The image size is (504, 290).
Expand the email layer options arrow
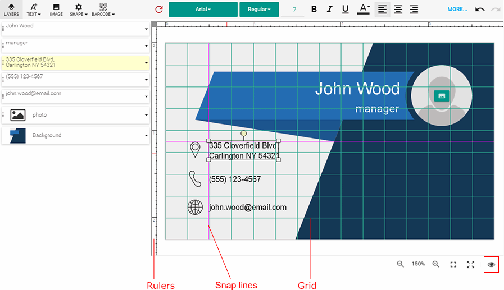[x=146, y=96]
